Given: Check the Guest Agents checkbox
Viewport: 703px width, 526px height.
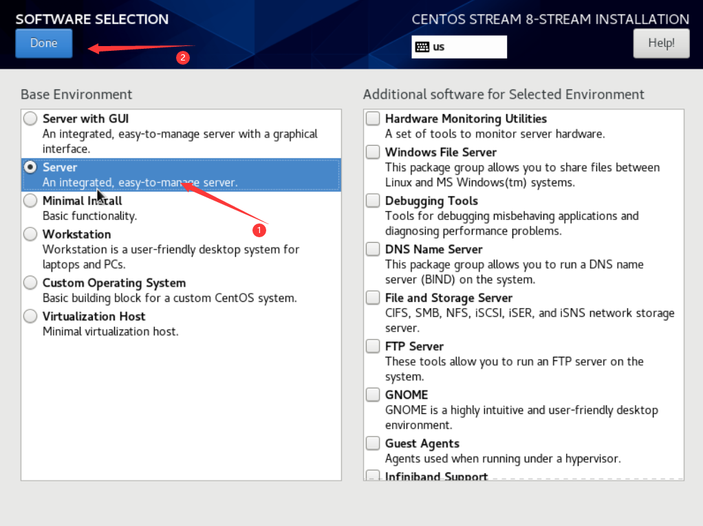Looking at the screenshot, I should click(373, 443).
